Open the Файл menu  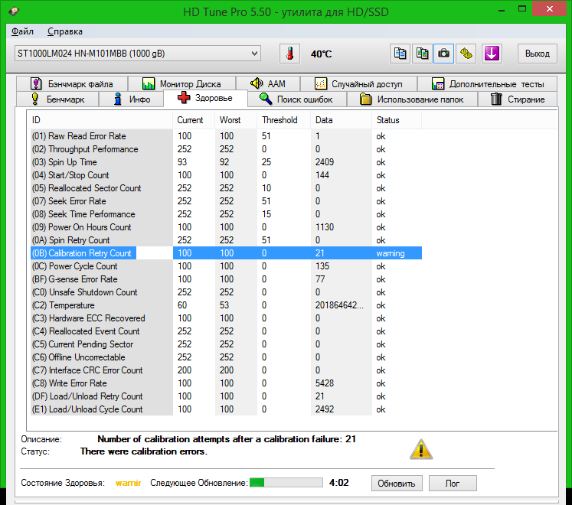click(23, 31)
